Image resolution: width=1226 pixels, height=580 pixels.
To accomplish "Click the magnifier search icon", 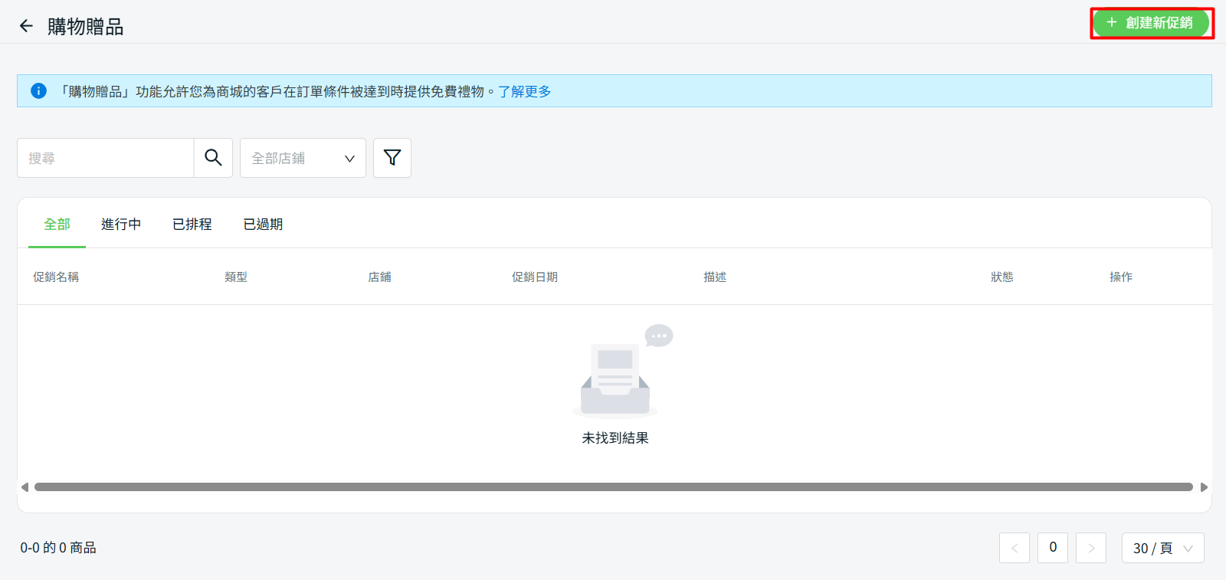I will [213, 158].
